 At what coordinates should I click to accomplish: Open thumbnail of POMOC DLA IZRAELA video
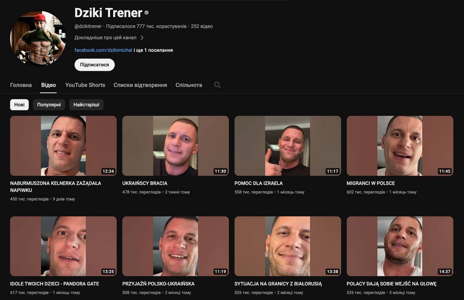288,146
